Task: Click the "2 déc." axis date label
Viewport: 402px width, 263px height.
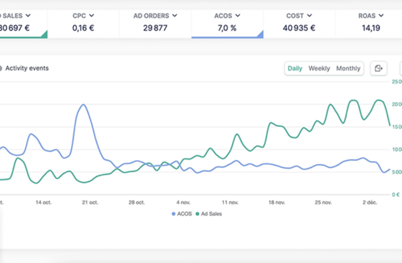Action: point(370,202)
